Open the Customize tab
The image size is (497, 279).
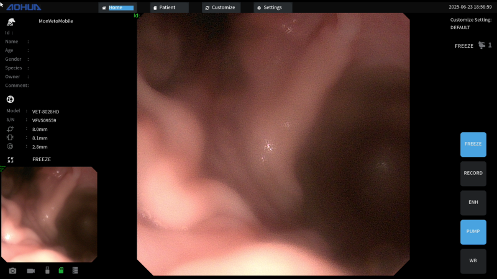coord(221,7)
